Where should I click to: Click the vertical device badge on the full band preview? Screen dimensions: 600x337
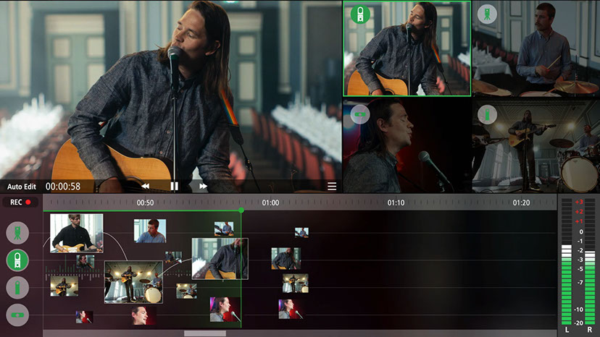pyautogui.click(x=487, y=114)
